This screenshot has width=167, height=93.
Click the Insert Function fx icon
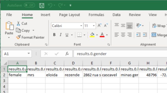tap(67, 54)
